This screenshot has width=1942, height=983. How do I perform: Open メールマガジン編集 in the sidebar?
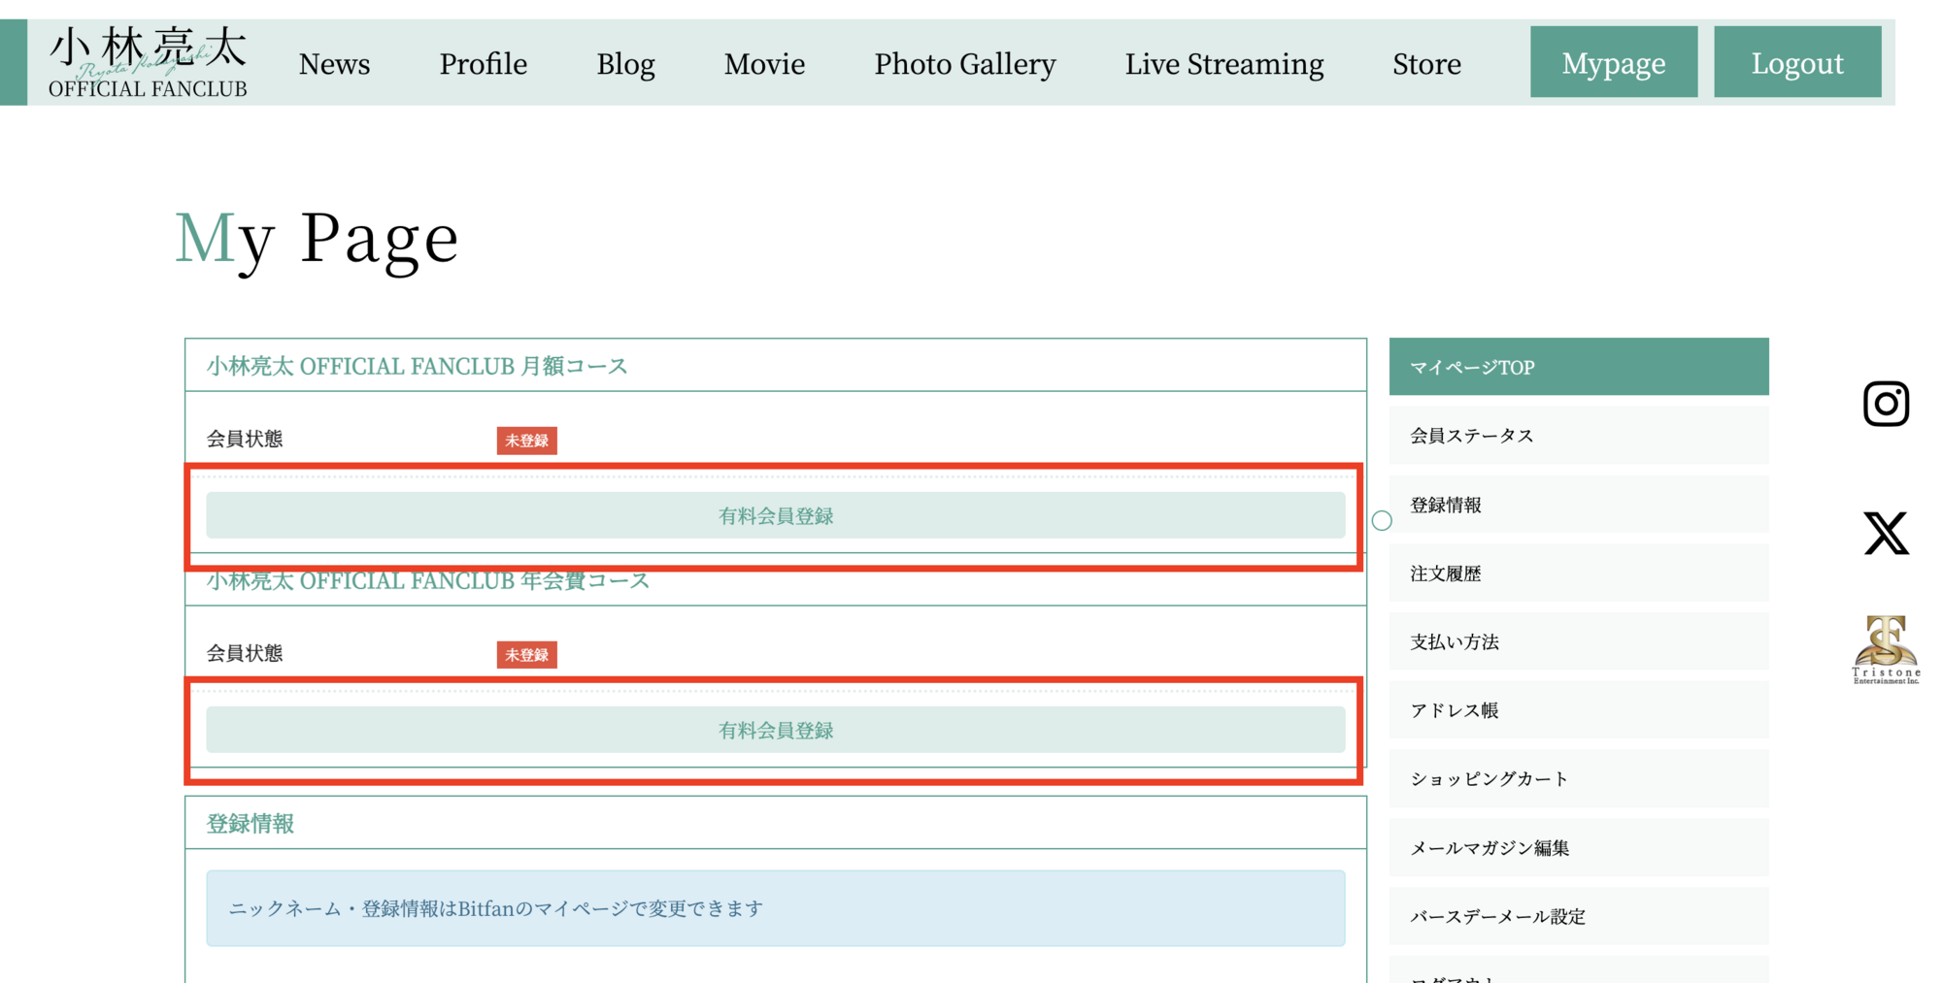pyautogui.click(x=1578, y=847)
